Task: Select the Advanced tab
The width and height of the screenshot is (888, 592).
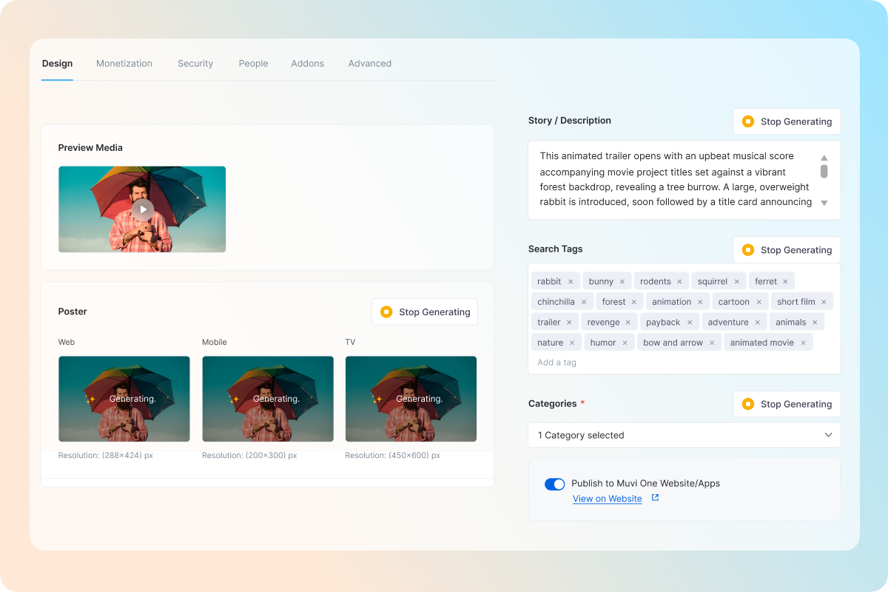Action: click(370, 64)
